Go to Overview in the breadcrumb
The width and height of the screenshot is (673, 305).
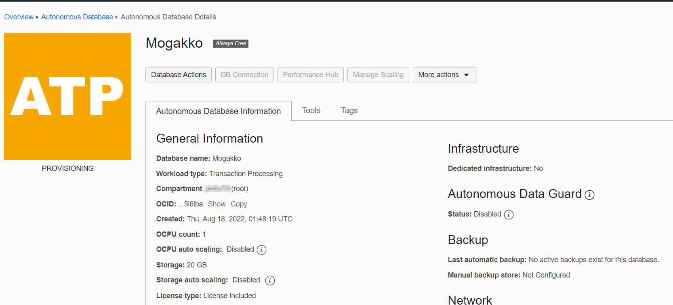pos(19,17)
